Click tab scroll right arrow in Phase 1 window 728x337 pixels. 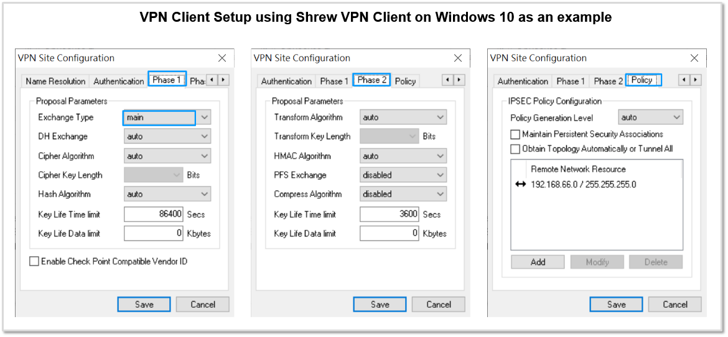click(x=223, y=80)
